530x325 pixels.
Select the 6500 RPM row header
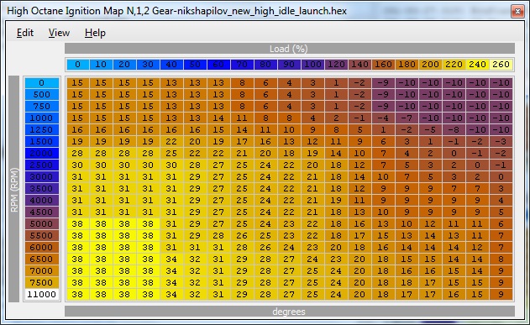pyautogui.click(x=41, y=259)
